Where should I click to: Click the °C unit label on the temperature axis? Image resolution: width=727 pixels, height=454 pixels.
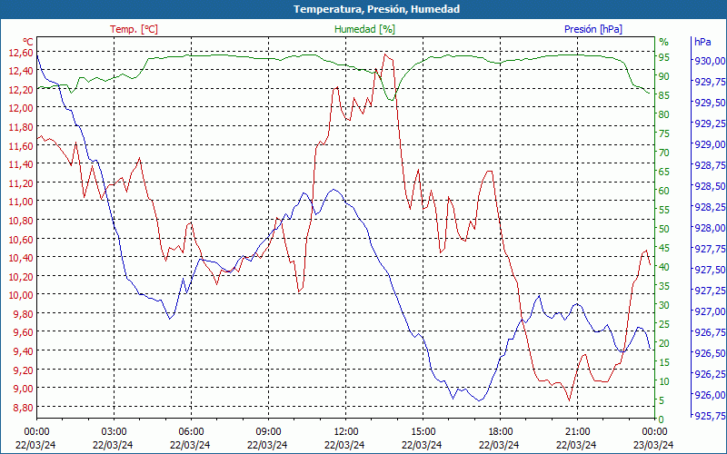coord(28,41)
